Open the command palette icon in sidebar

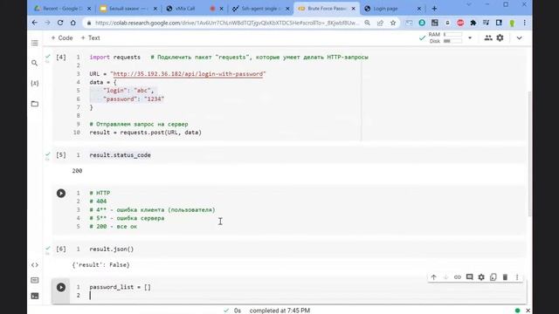[x=35, y=280]
